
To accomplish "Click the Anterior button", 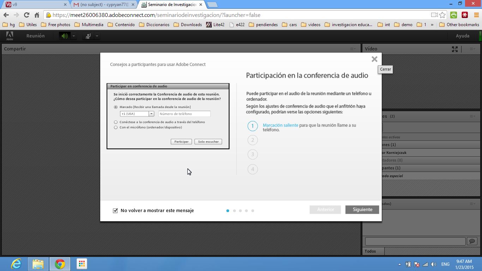I will pos(325,210).
